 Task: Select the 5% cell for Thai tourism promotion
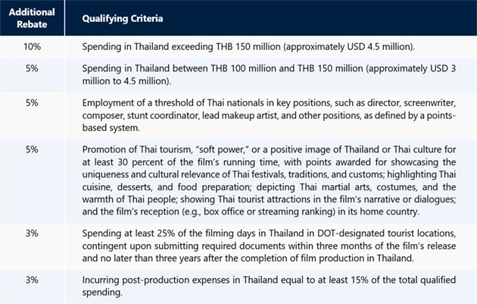(32, 149)
